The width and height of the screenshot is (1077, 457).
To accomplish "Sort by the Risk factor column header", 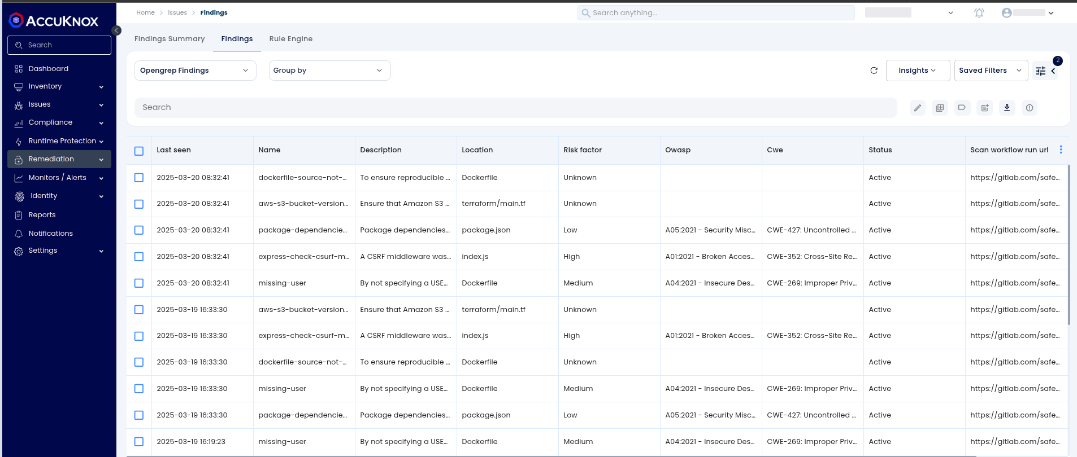I will (583, 150).
